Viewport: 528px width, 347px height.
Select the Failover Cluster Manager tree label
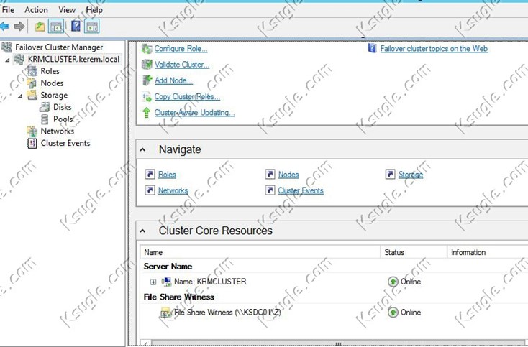click(59, 47)
